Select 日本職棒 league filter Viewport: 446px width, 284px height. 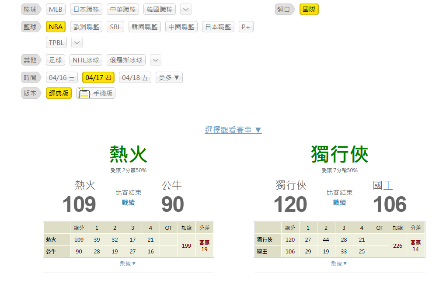coord(86,9)
